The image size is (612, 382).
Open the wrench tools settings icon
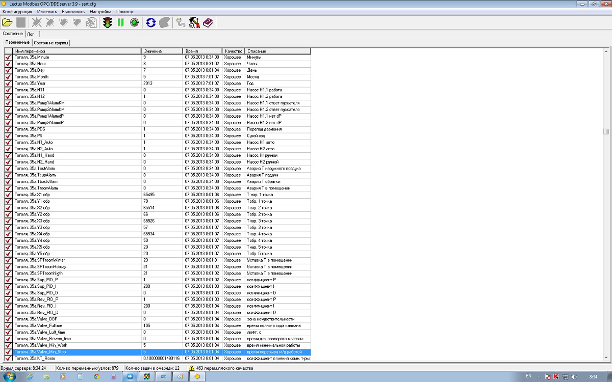[194, 22]
